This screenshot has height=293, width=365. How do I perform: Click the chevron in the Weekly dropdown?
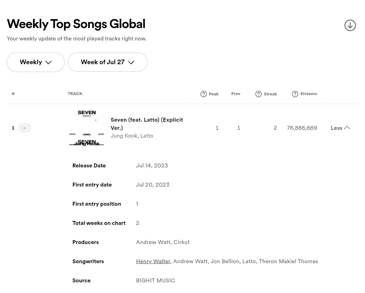click(48, 62)
